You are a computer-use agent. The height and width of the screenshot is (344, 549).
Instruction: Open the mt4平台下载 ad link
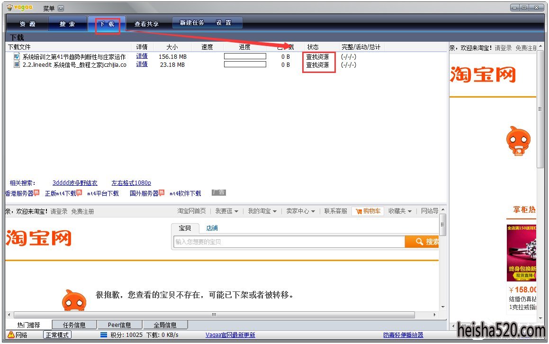[x=103, y=193]
